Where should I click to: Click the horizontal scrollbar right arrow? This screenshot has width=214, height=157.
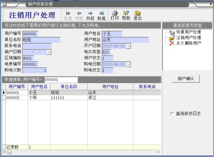(x=159, y=152)
